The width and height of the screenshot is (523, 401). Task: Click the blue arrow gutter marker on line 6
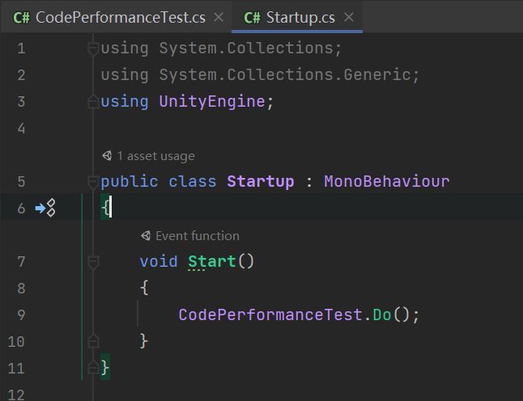[x=40, y=209]
